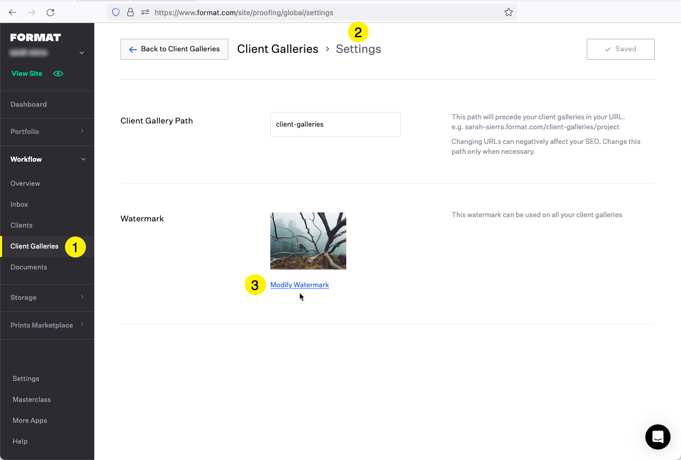Click Back to Client Galleries
Screen dimensions: 681x460
[174, 49]
